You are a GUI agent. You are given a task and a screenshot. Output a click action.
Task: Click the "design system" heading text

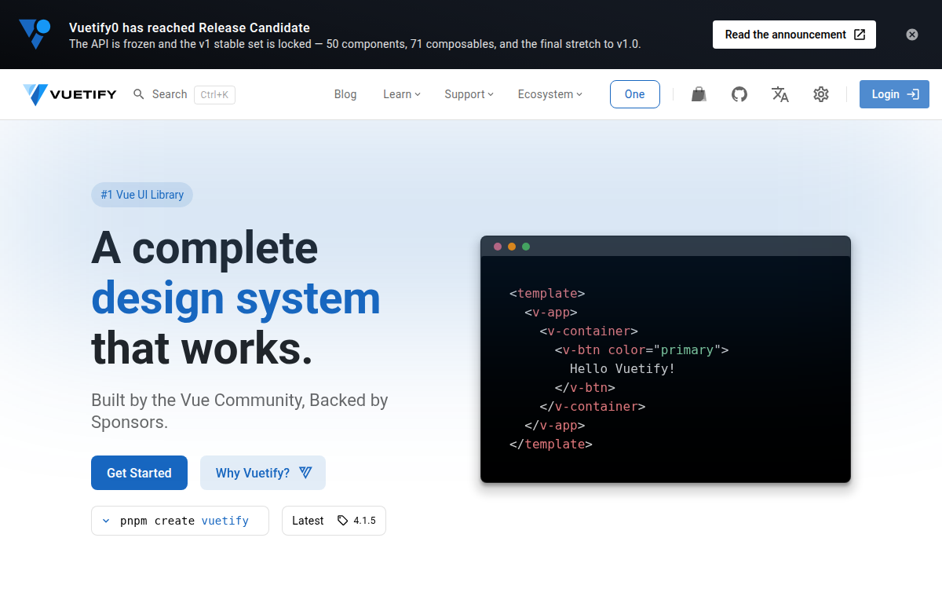click(235, 298)
